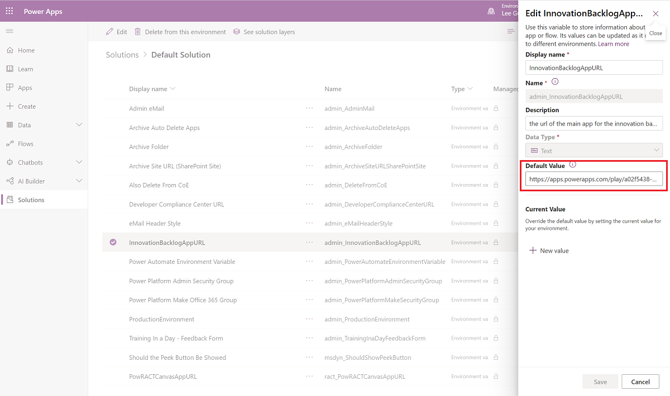Select See solution layers

[x=264, y=32]
